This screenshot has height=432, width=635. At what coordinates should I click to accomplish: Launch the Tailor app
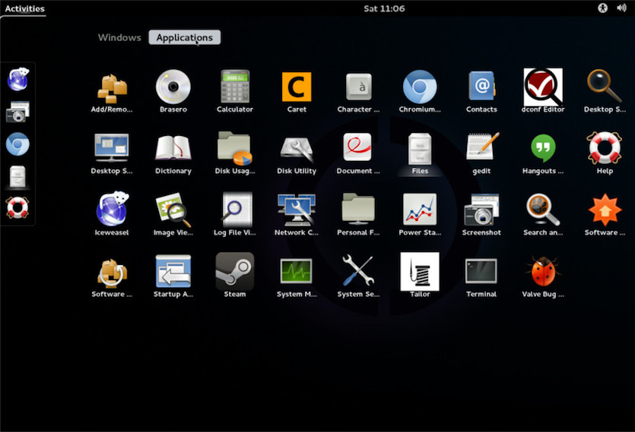[420, 276]
